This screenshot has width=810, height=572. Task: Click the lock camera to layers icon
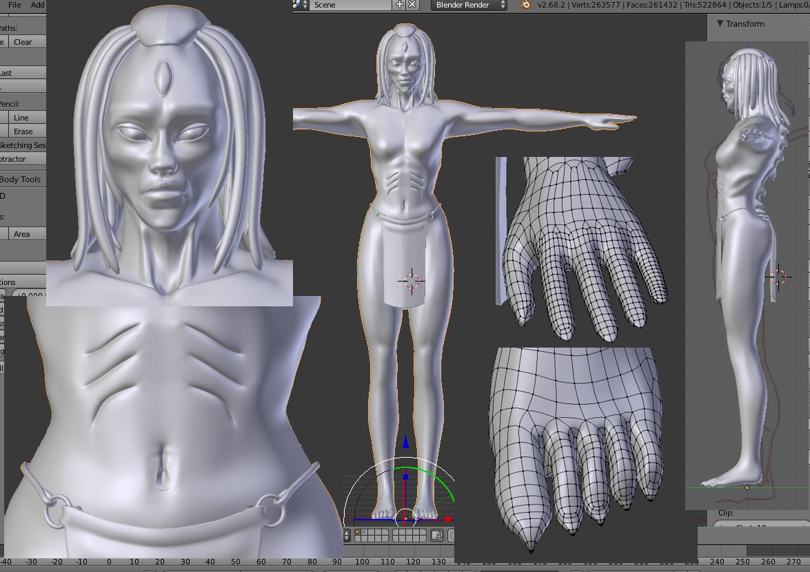(x=437, y=536)
